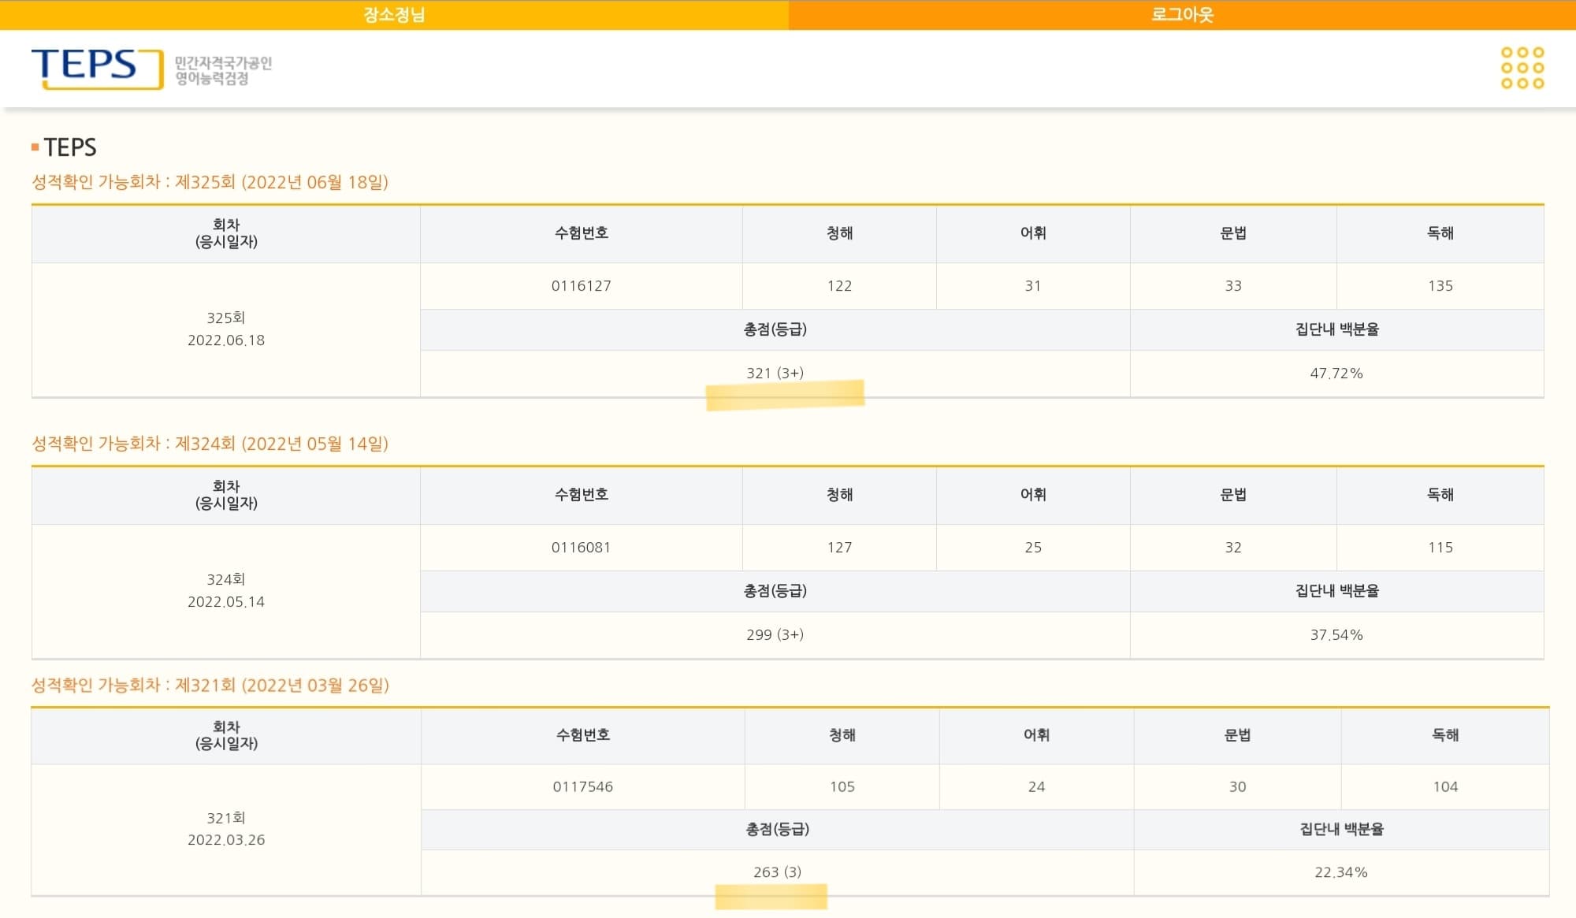Click the TEPS logo
The height and width of the screenshot is (918, 1576).
97,69
